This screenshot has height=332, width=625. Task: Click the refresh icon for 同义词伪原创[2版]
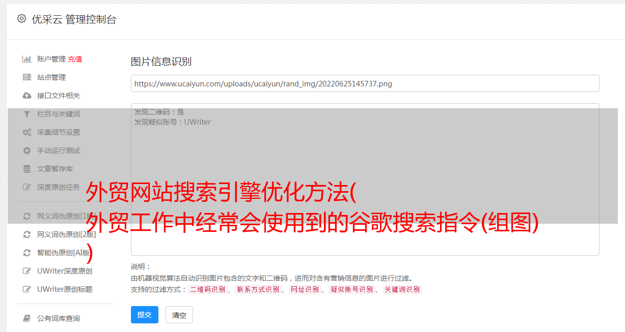[x=27, y=234]
